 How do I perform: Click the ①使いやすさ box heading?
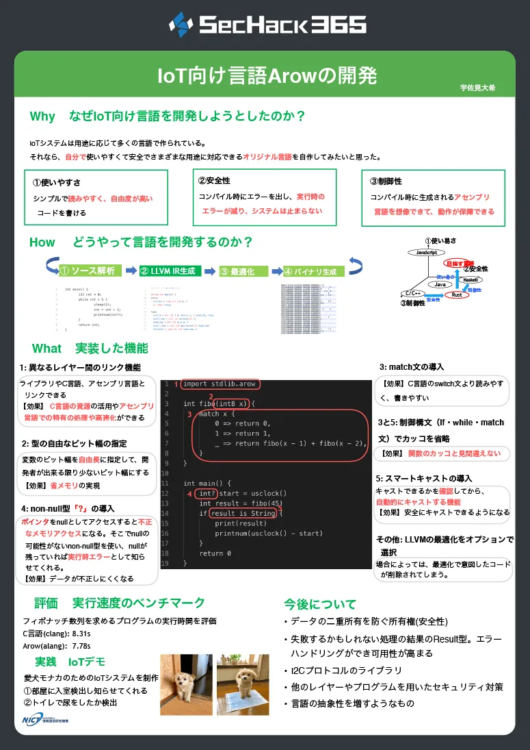point(56,182)
